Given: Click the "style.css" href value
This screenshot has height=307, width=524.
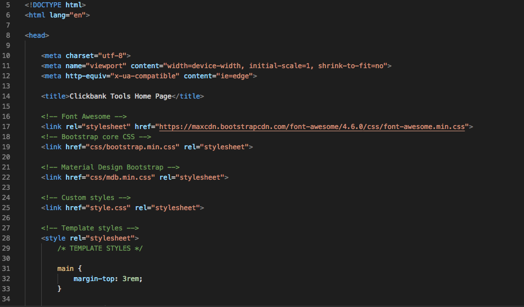Looking at the screenshot, I should pyautogui.click(x=108, y=208).
